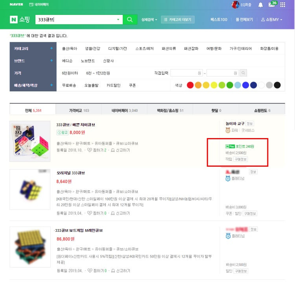Filter by 카드할인
This screenshot has height=282, width=295.
[x=113, y=86]
